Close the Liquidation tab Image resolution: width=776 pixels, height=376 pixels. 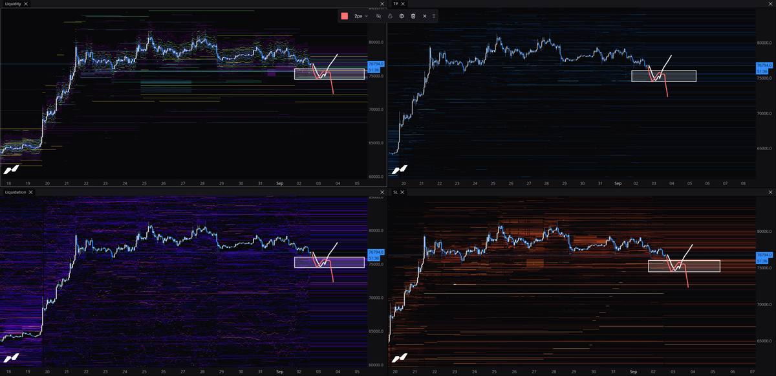(x=31, y=192)
